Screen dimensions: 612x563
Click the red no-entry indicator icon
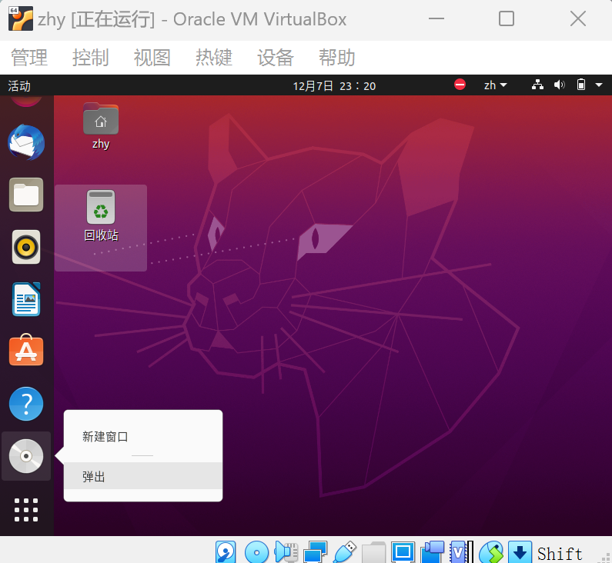coord(460,85)
